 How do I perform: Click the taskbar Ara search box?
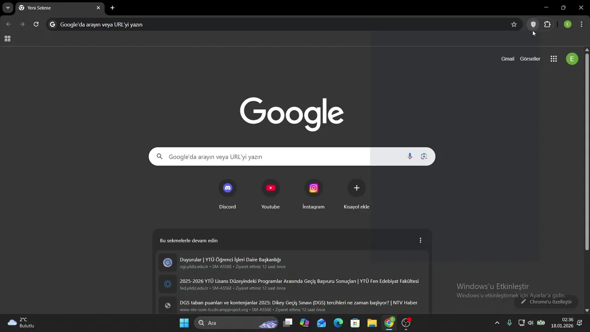click(x=237, y=323)
